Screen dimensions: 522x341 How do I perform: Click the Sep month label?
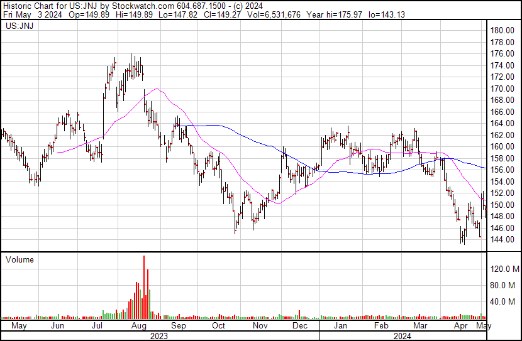coord(179,326)
